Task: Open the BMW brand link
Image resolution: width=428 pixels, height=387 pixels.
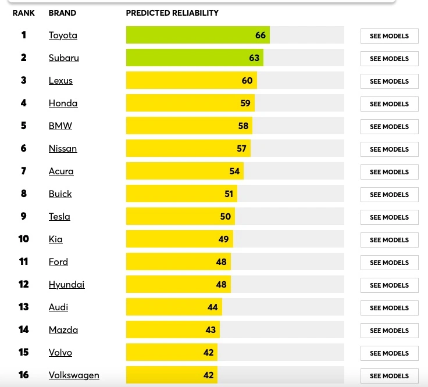Action: tap(60, 126)
